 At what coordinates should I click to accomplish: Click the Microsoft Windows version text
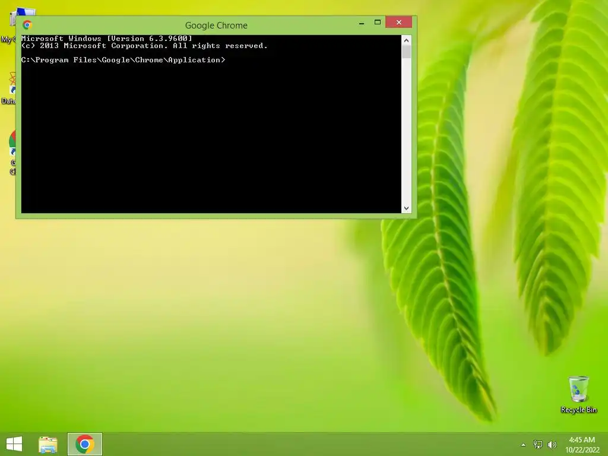[x=107, y=39]
